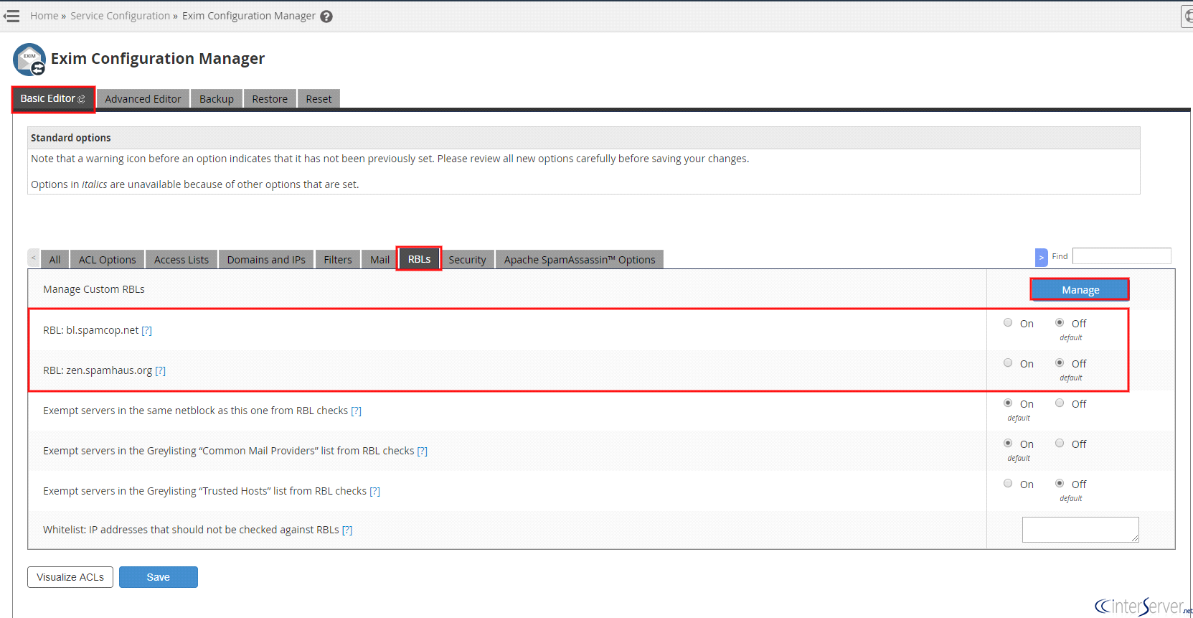This screenshot has width=1193, height=618.
Task: Open help for Trusted Hosts exemption
Action: click(374, 491)
